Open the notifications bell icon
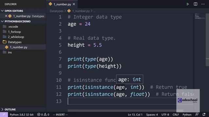The image size is (209, 117). click(x=204, y=114)
